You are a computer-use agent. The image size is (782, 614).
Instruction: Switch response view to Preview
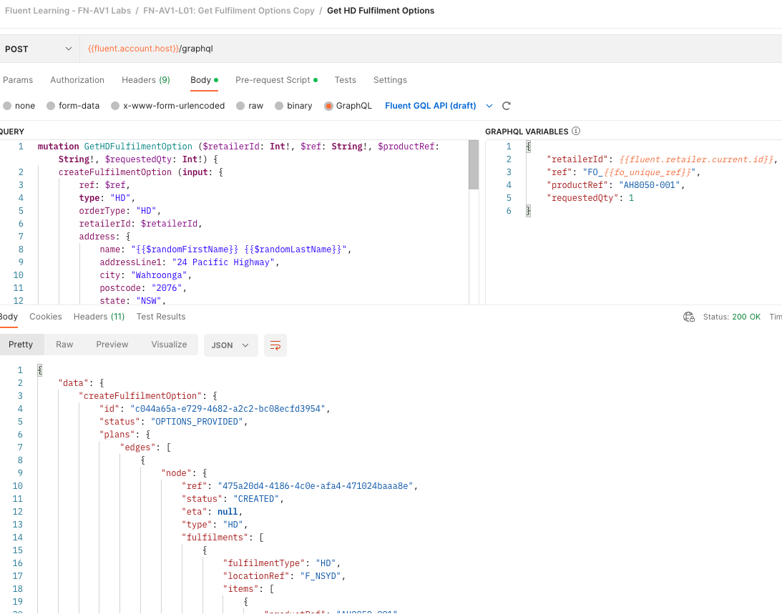112,345
